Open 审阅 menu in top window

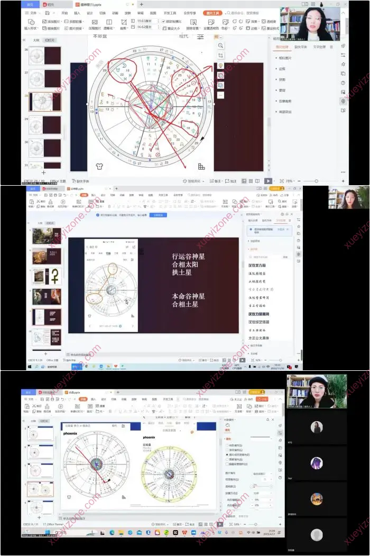[141, 13]
